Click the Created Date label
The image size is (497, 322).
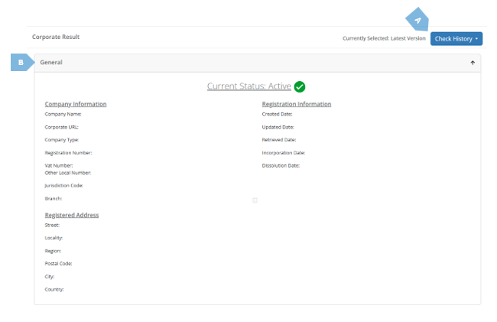click(x=277, y=114)
